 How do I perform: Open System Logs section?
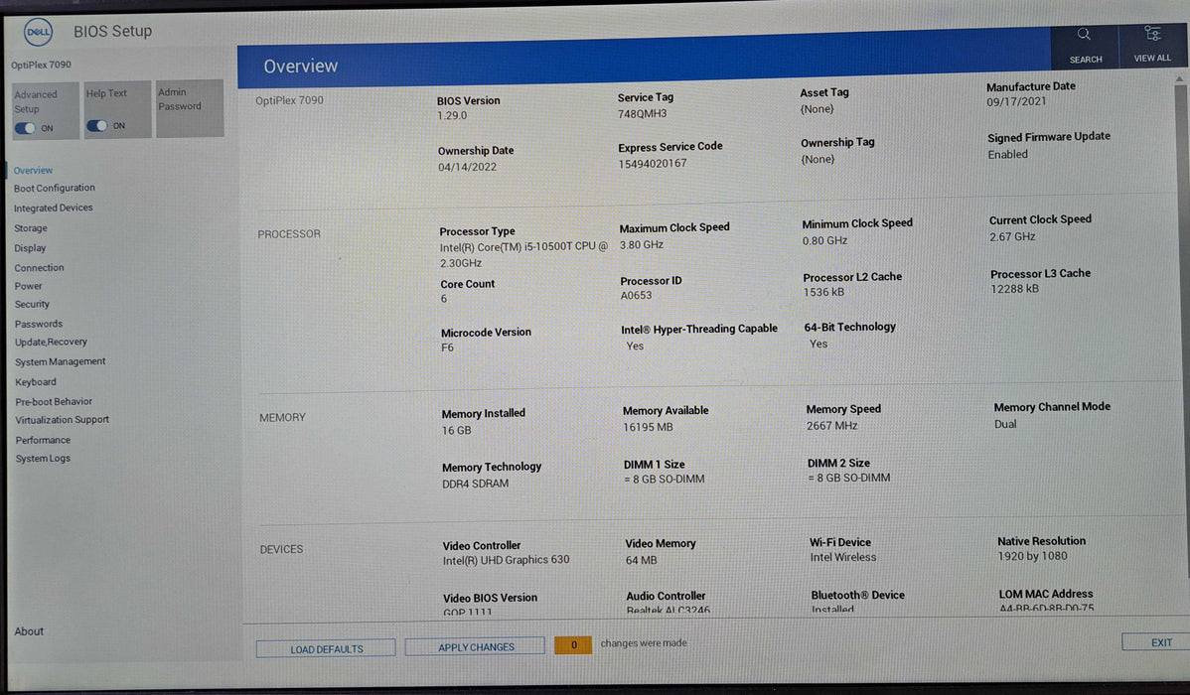[x=44, y=459]
